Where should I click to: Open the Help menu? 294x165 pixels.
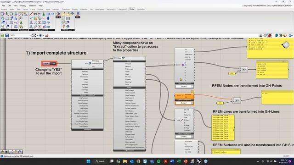pos(40,5)
